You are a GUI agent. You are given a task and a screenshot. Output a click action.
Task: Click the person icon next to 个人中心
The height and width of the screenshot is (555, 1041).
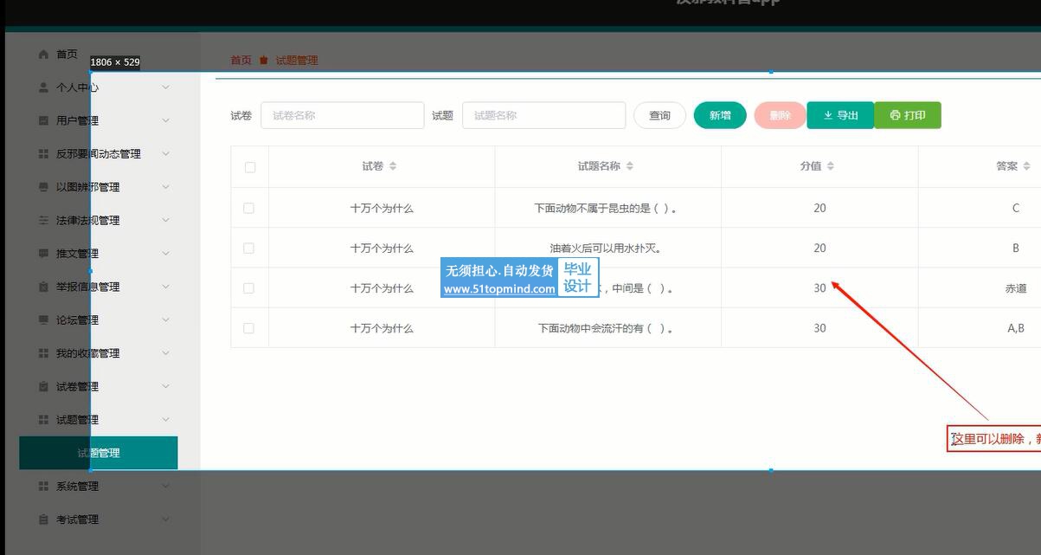(43, 87)
